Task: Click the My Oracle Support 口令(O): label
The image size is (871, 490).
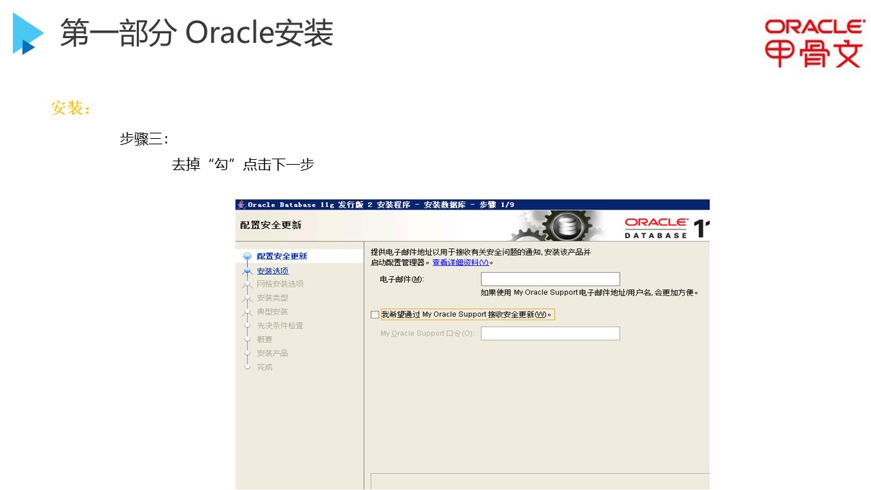Action: point(427,333)
